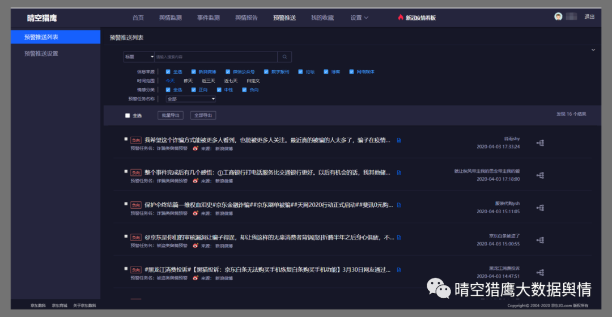Open 舆情报告 in top navigation
Image resolution: width=612 pixels, height=317 pixels.
click(x=246, y=18)
